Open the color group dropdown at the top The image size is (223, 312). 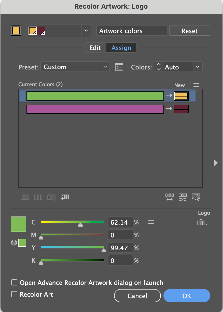point(86,31)
